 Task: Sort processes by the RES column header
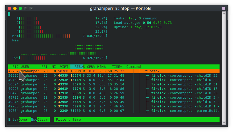pos(76,67)
